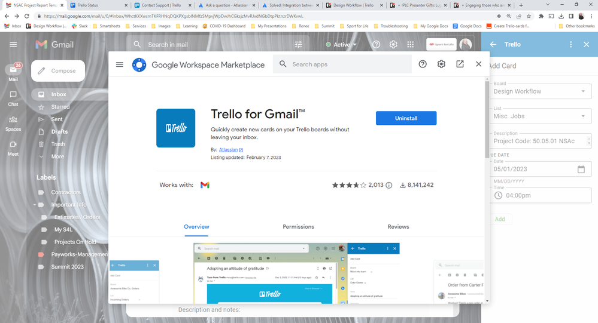
Task: Click the Marketplace dialog scrollbar
Action: [x=487, y=119]
